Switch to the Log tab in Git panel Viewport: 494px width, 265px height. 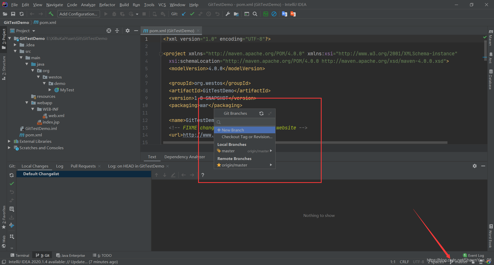[60, 166]
